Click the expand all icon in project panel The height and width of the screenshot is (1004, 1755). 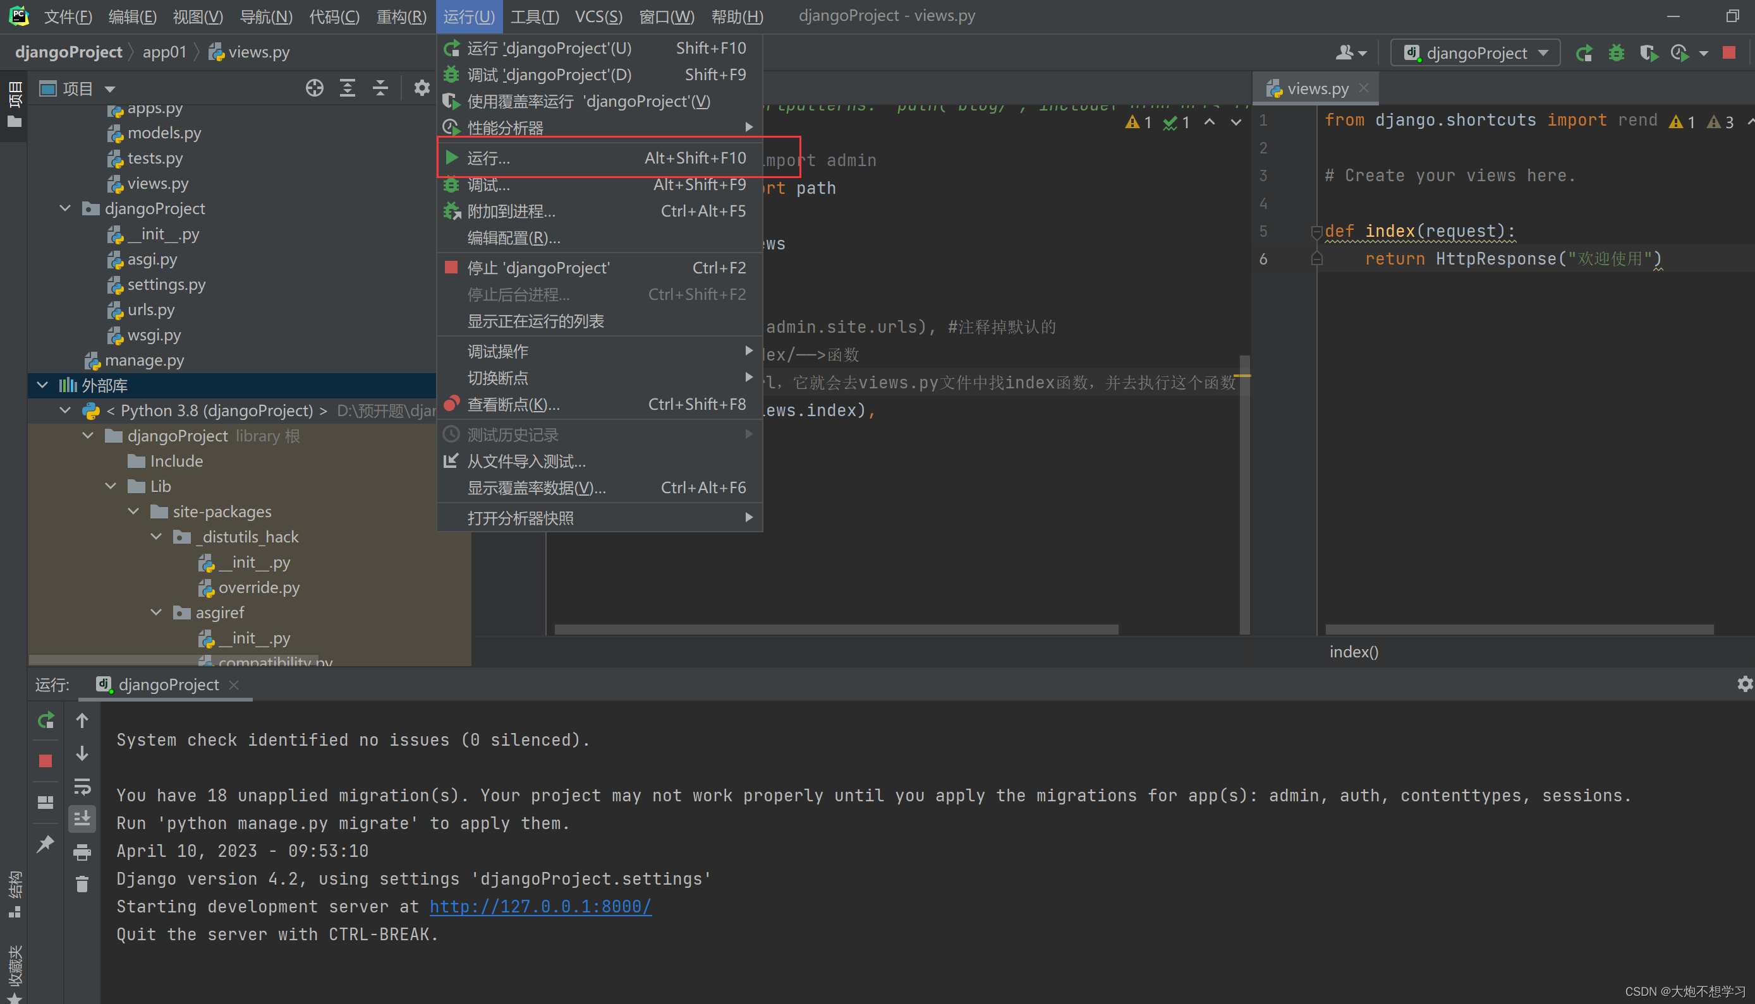click(347, 88)
